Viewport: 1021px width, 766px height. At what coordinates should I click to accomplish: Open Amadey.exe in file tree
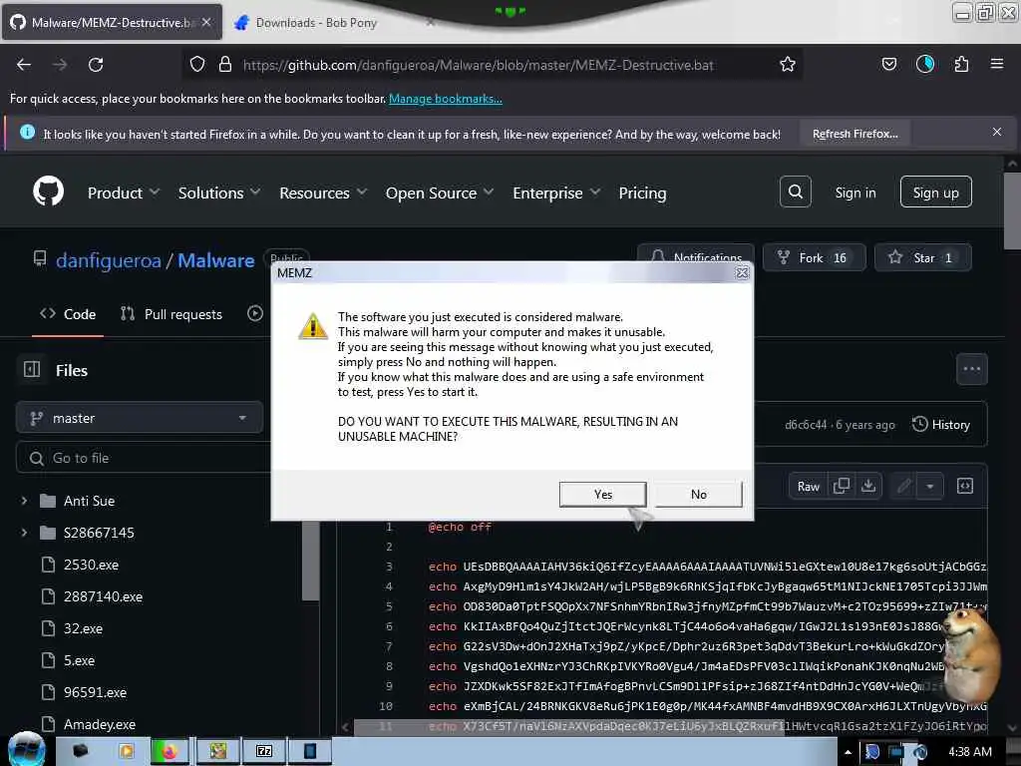click(99, 724)
